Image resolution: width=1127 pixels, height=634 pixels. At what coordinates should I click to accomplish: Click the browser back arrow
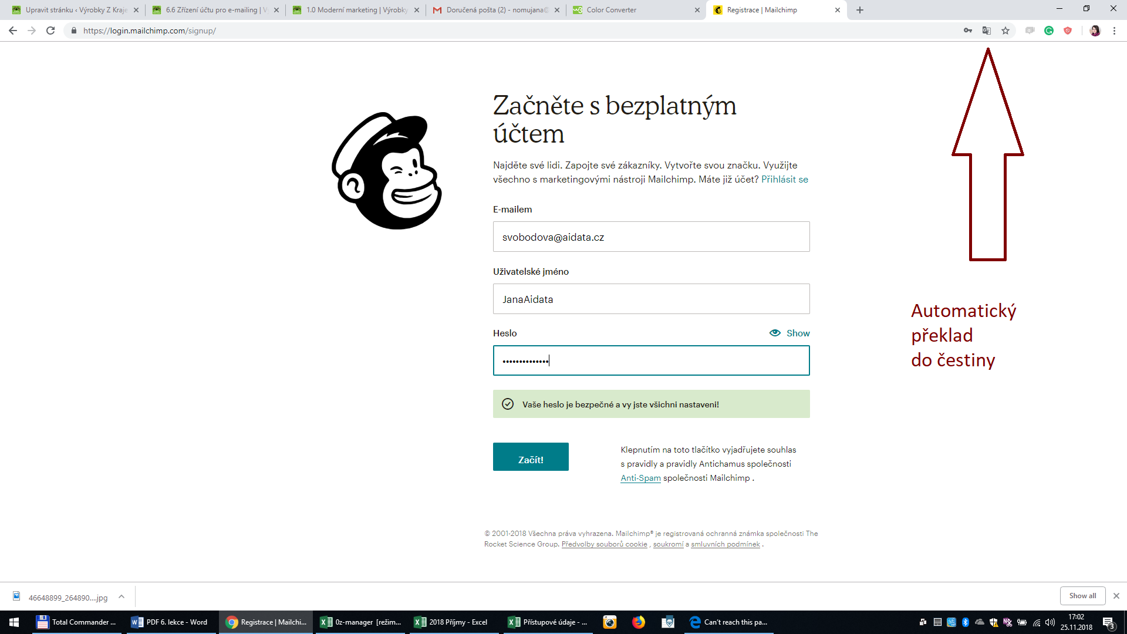click(13, 31)
